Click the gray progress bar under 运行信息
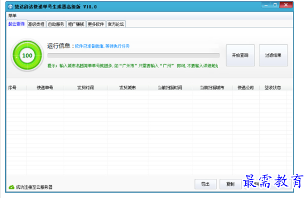Viewport: 308px width, 198px height. click(x=133, y=55)
